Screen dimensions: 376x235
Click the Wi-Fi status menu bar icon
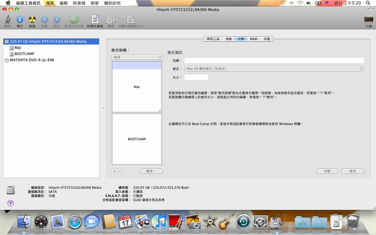pos(300,3)
